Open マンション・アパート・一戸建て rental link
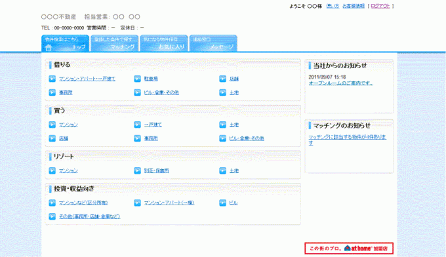 click(87, 79)
